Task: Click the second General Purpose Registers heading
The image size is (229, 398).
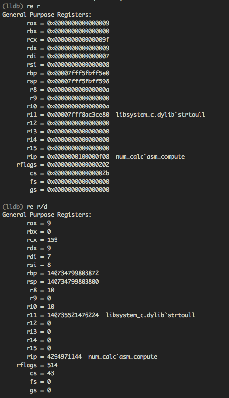Action: pos(47,215)
